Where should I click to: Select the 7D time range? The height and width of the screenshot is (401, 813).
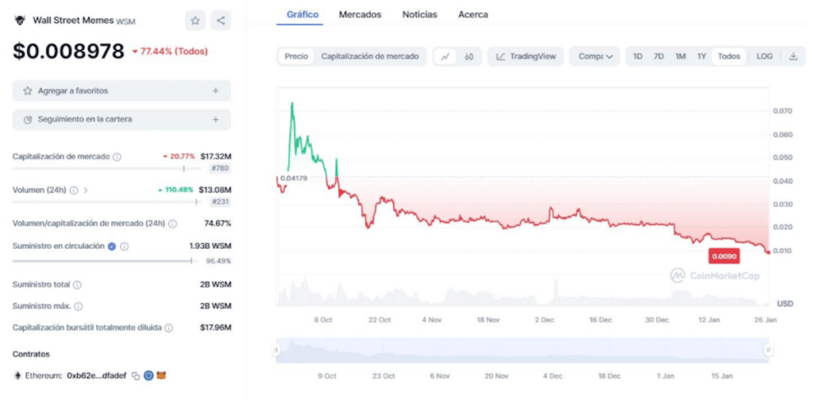coord(658,56)
